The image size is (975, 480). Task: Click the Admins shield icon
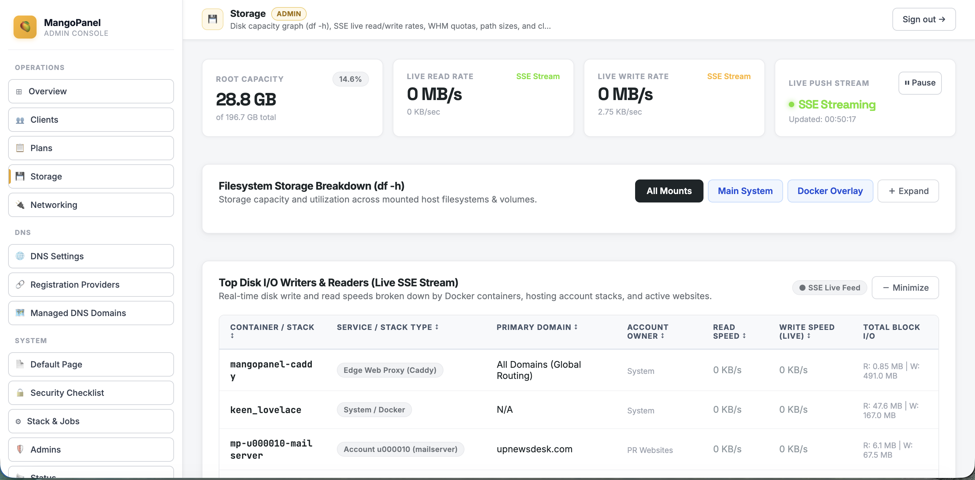[x=20, y=449]
